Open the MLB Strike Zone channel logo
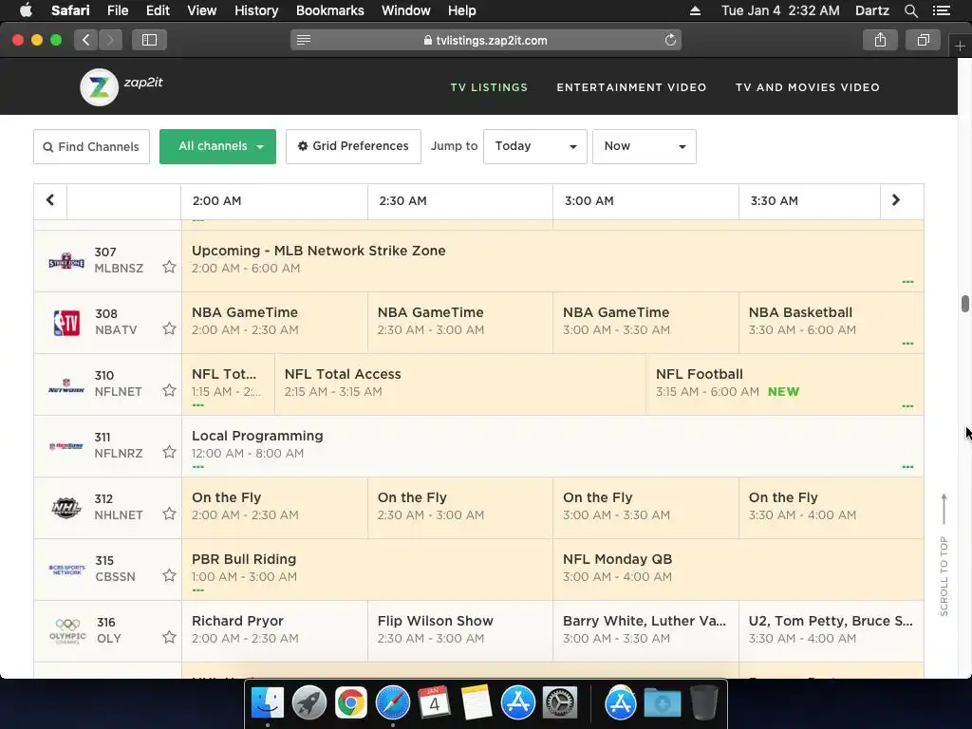Viewport: 972px width, 729px height. [66, 261]
